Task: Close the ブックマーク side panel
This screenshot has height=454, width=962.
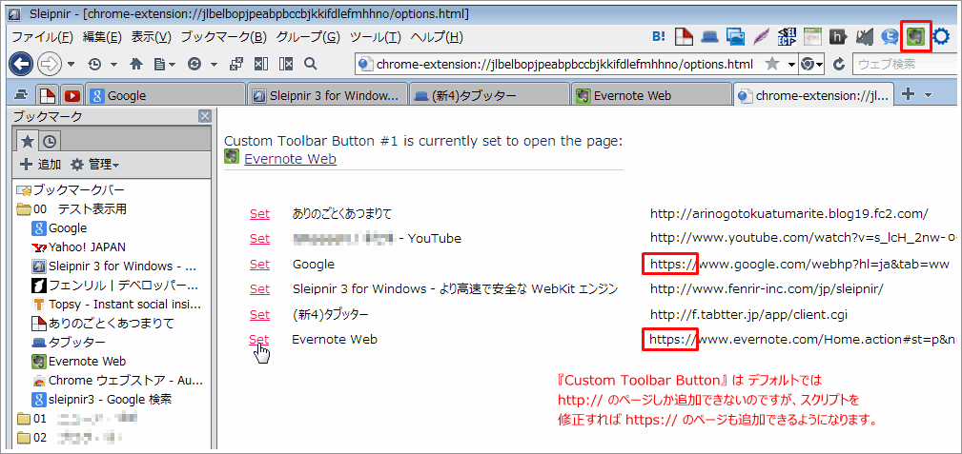Action: click(205, 116)
